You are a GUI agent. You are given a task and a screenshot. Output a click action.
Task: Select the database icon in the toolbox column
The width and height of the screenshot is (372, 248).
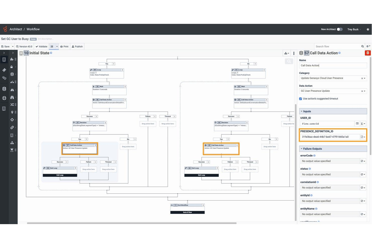click(12, 74)
